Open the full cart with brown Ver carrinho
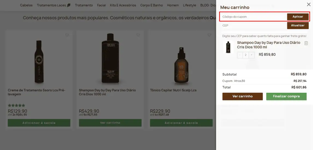The width and height of the screenshot is (313, 150). [242, 97]
